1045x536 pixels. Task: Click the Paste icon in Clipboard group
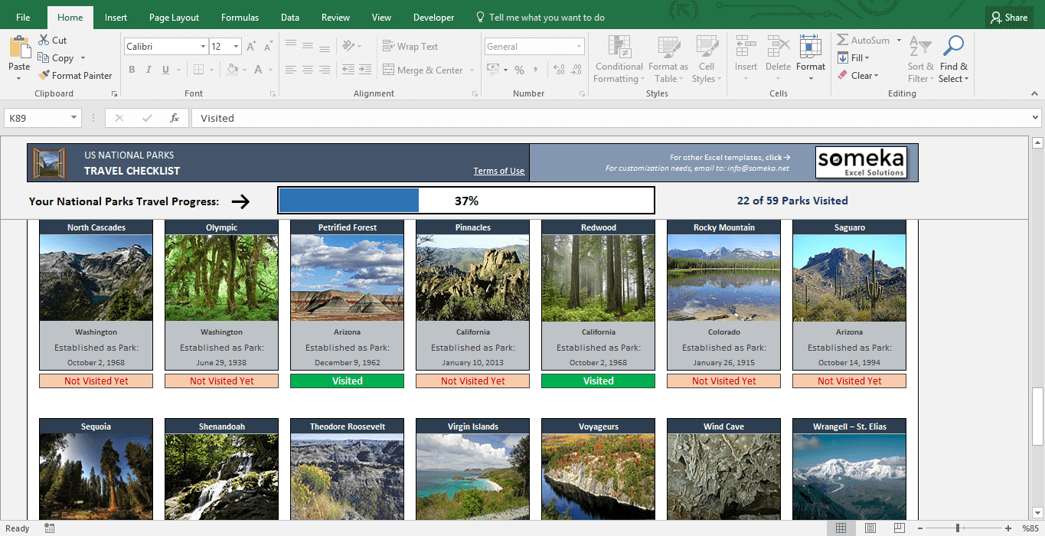pyautogui.click(x=19, y=48)
